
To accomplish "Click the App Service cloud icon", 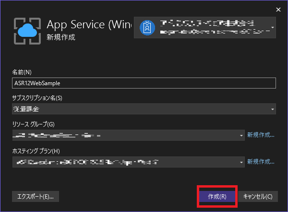I will point(27,31).
